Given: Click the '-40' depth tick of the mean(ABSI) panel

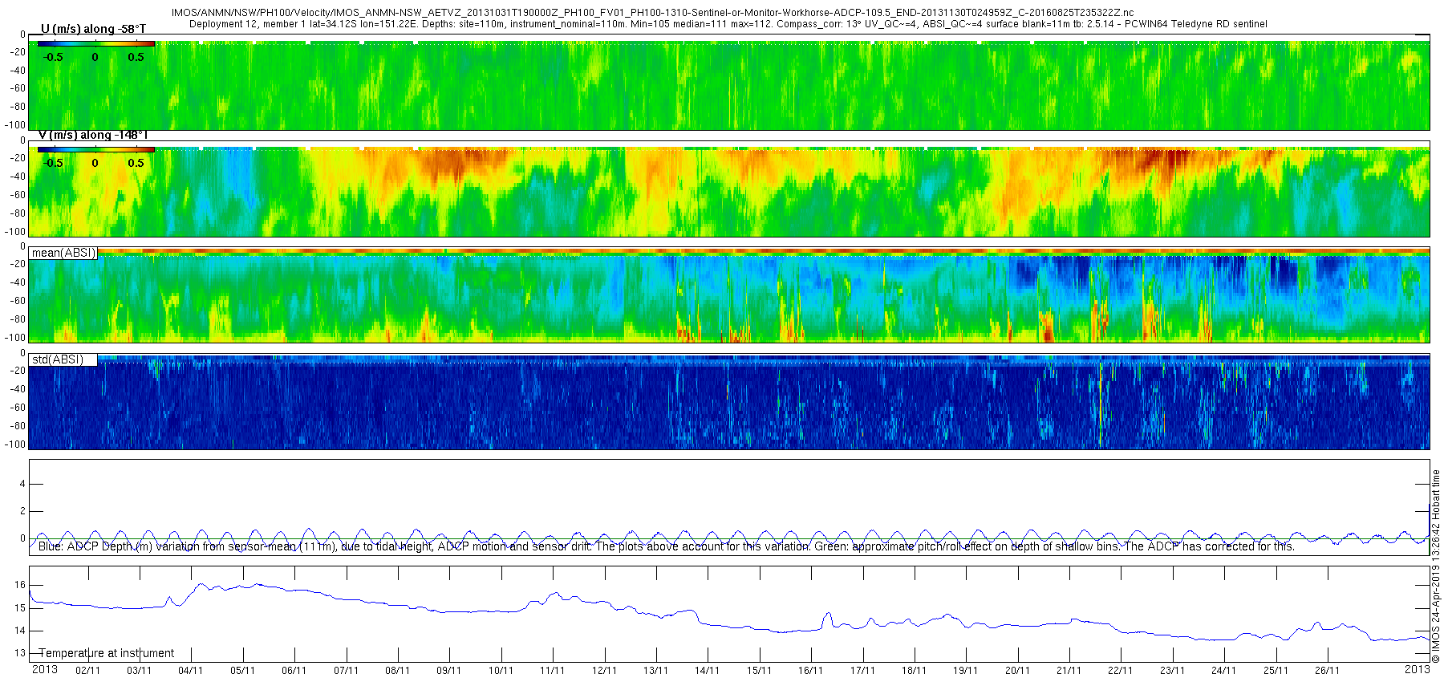Looking at the screenshot, I should 18,282.
